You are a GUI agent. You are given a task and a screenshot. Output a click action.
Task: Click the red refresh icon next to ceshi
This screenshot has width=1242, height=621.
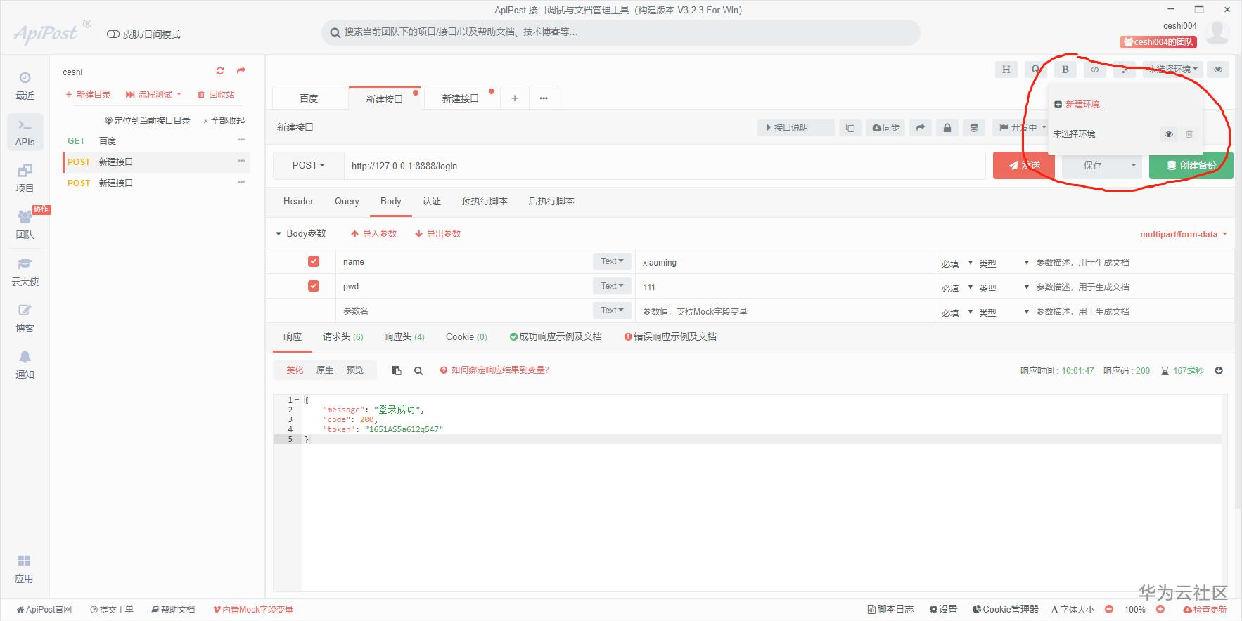tap(220, 71)
